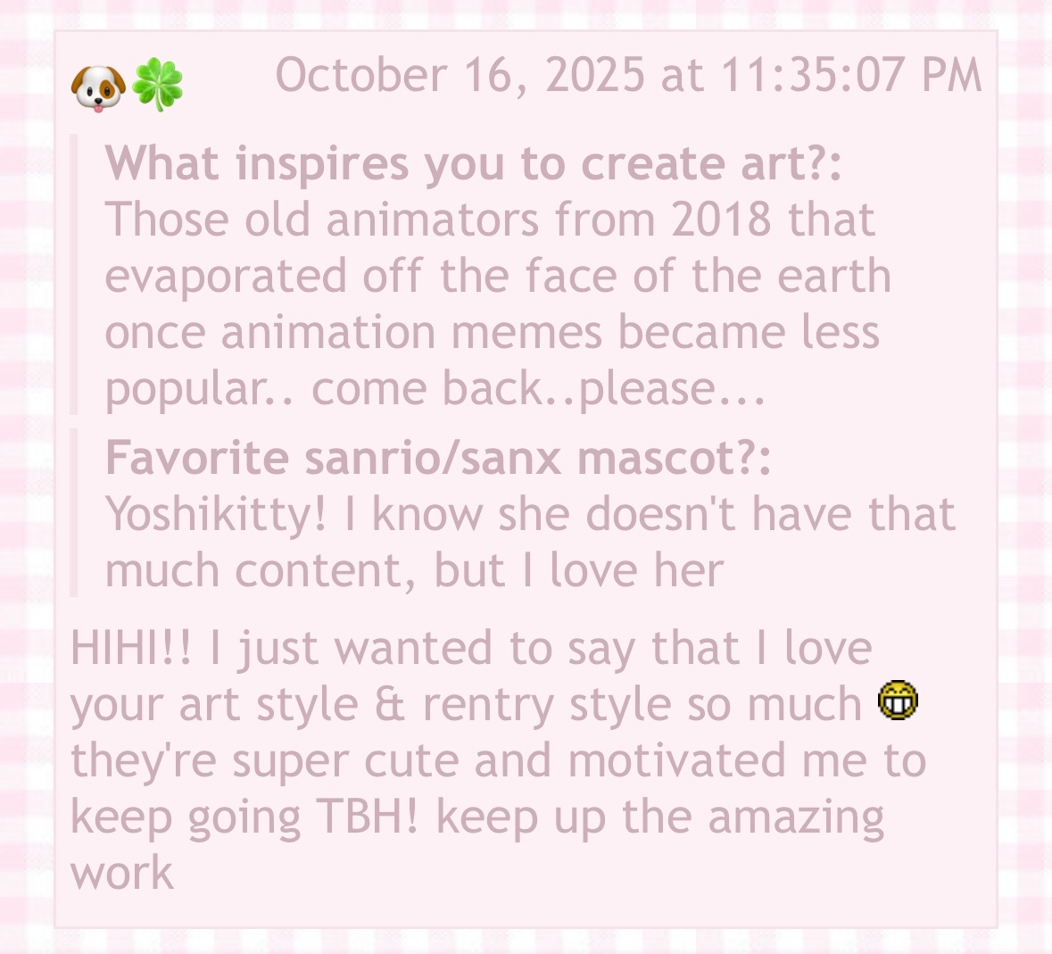Click the vertical quote bar beside the art question
The width and height of the screenshot is (1052, 954).
point(74,274)
